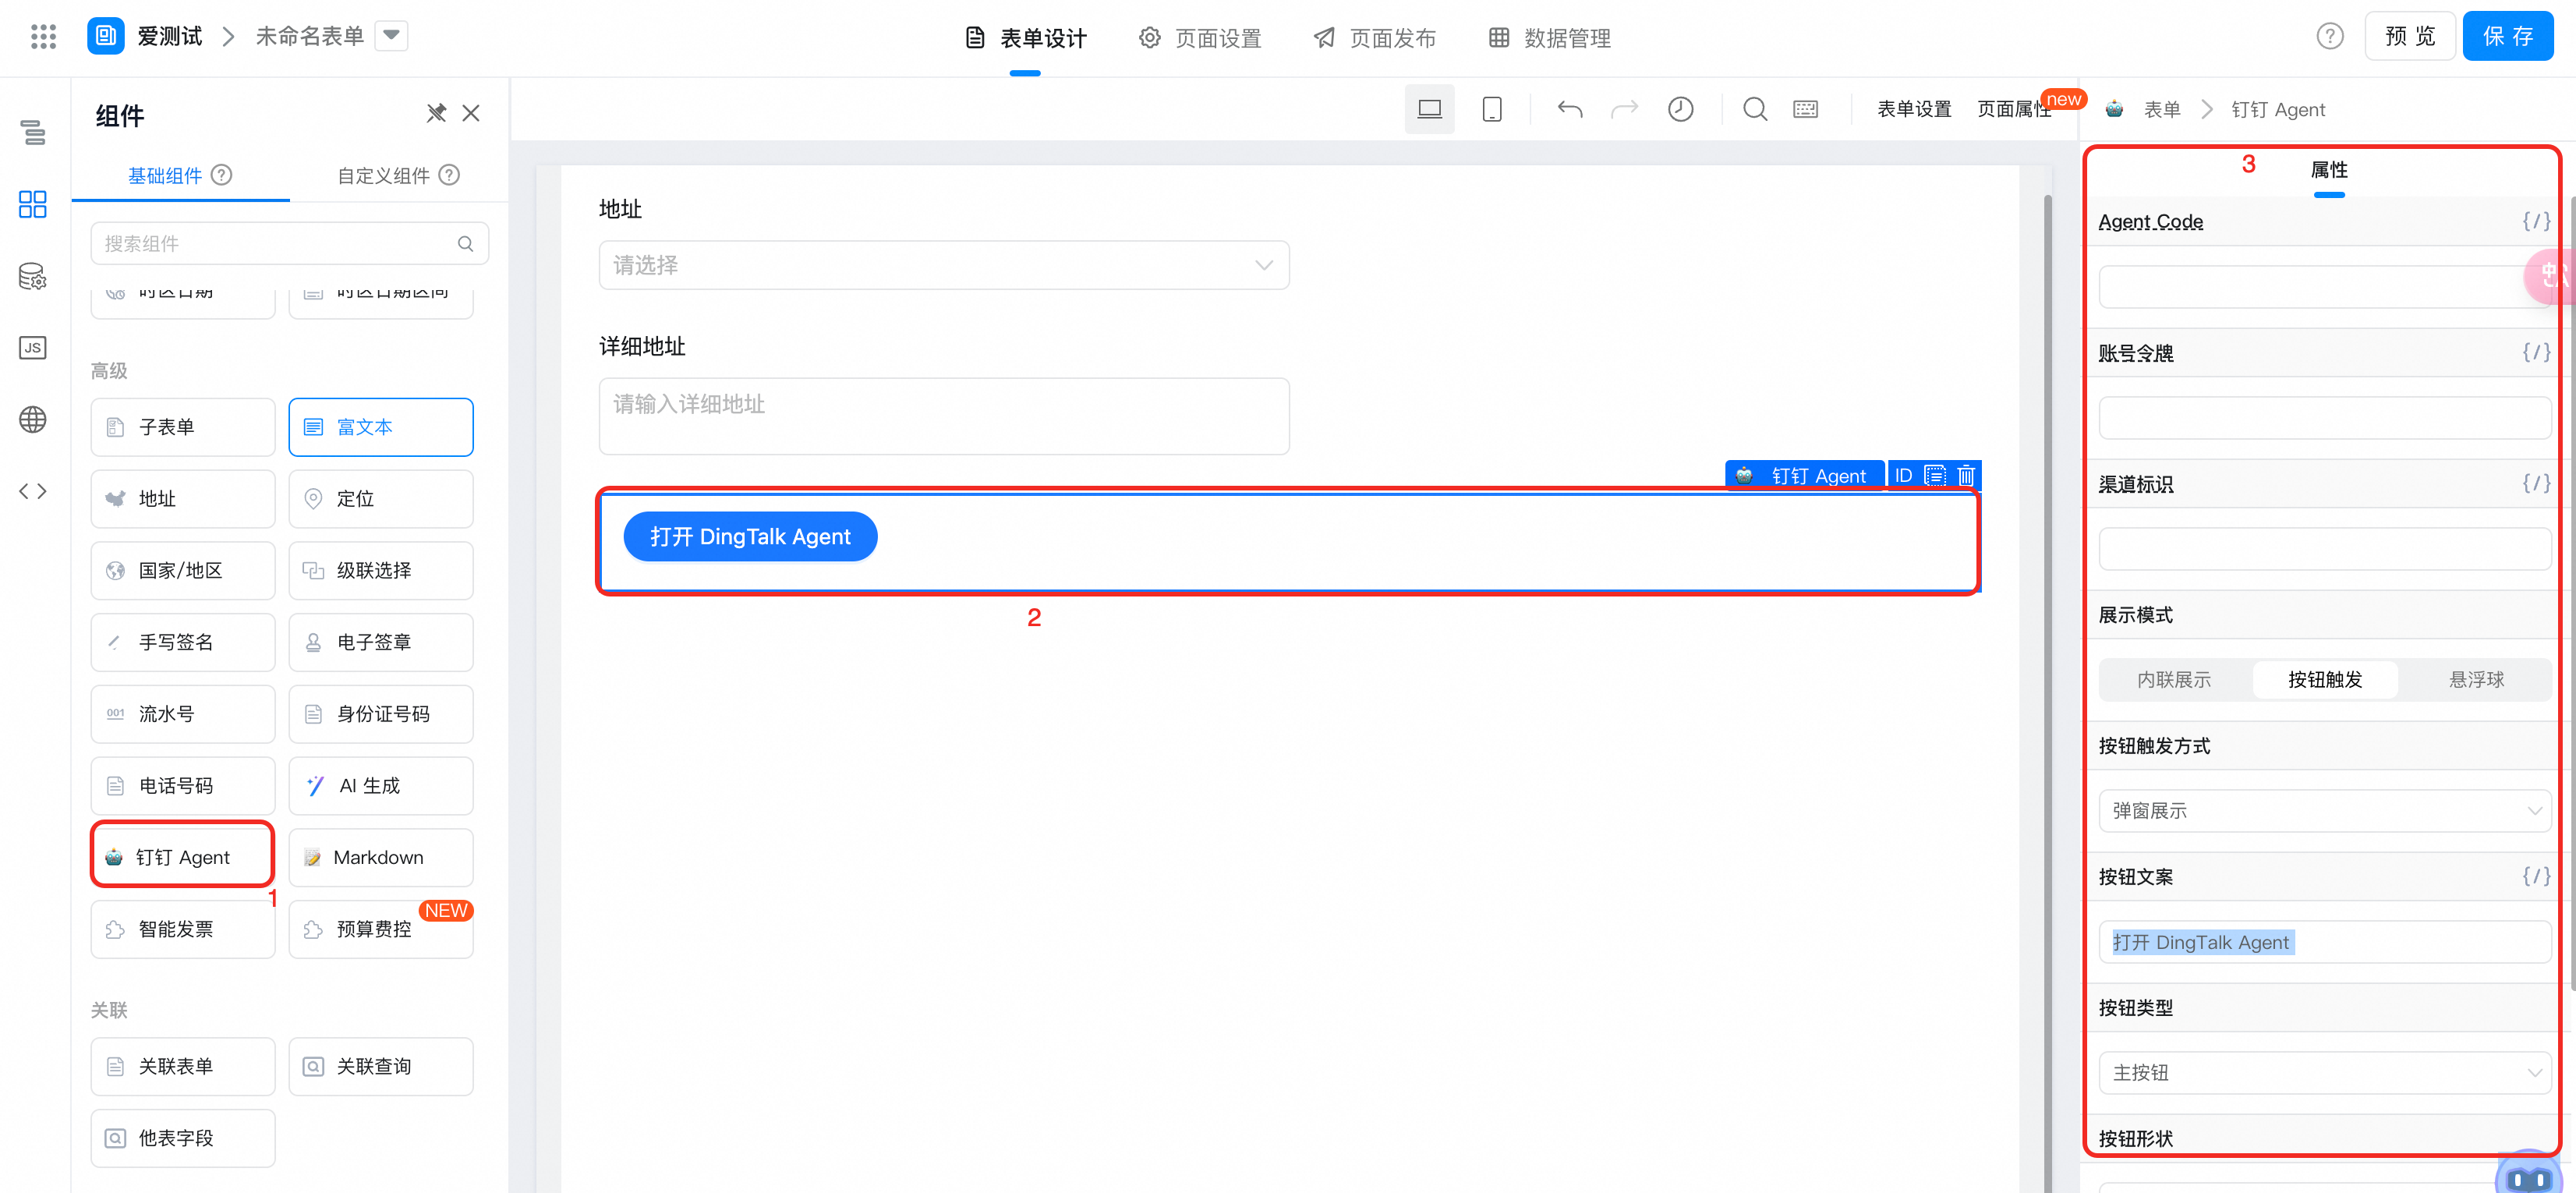
Task: Click 表单 in the breadcrumb
Action: coord(2162,109)
